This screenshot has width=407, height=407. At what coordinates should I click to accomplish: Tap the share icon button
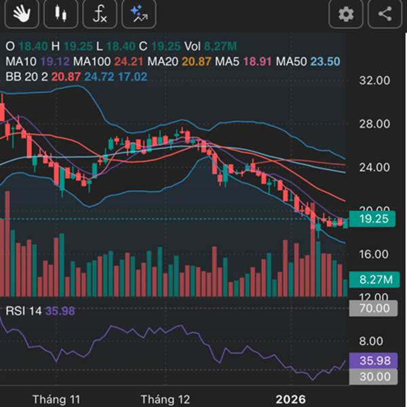[385, 14]
